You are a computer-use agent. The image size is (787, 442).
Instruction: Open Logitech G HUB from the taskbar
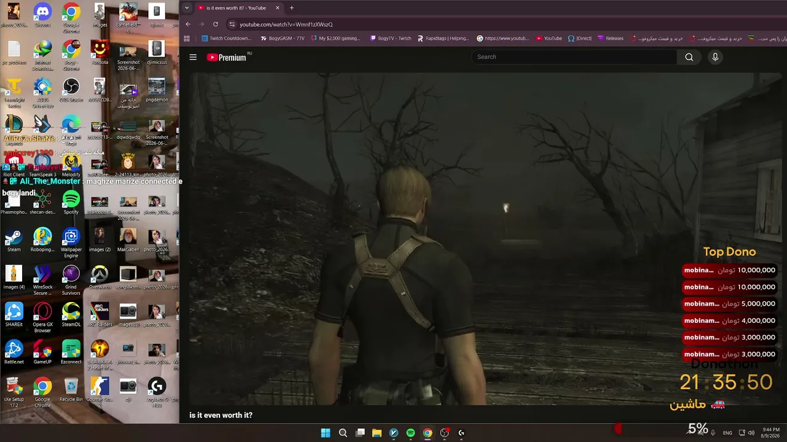point(461,433)
